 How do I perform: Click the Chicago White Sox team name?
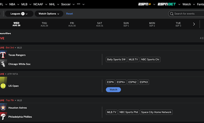19,64
